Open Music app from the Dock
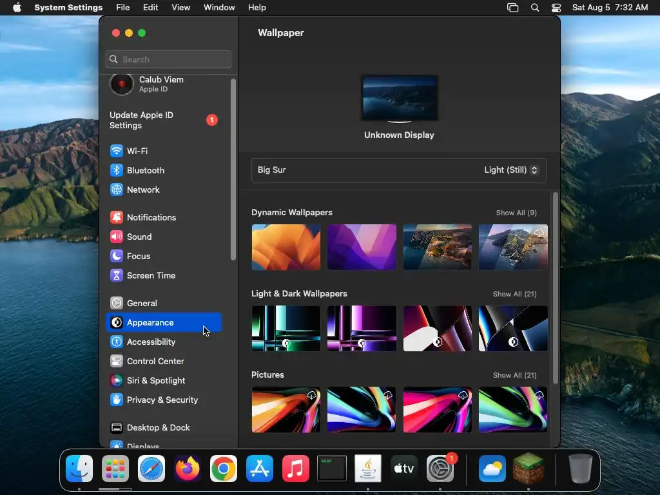Screen dimensions: 660x495 tap(295, 469)
